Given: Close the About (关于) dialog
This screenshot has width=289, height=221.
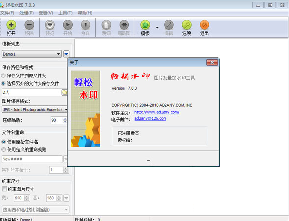Looking at the screenshot, I should [x=212, y=62].
